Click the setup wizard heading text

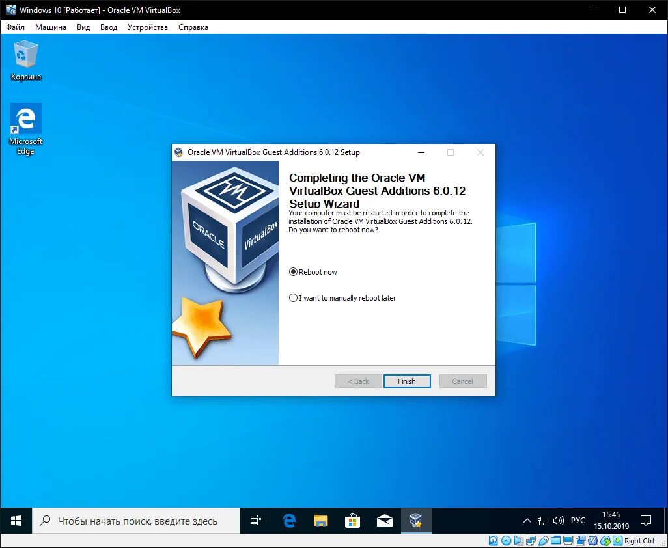click(x=378, y=191)
